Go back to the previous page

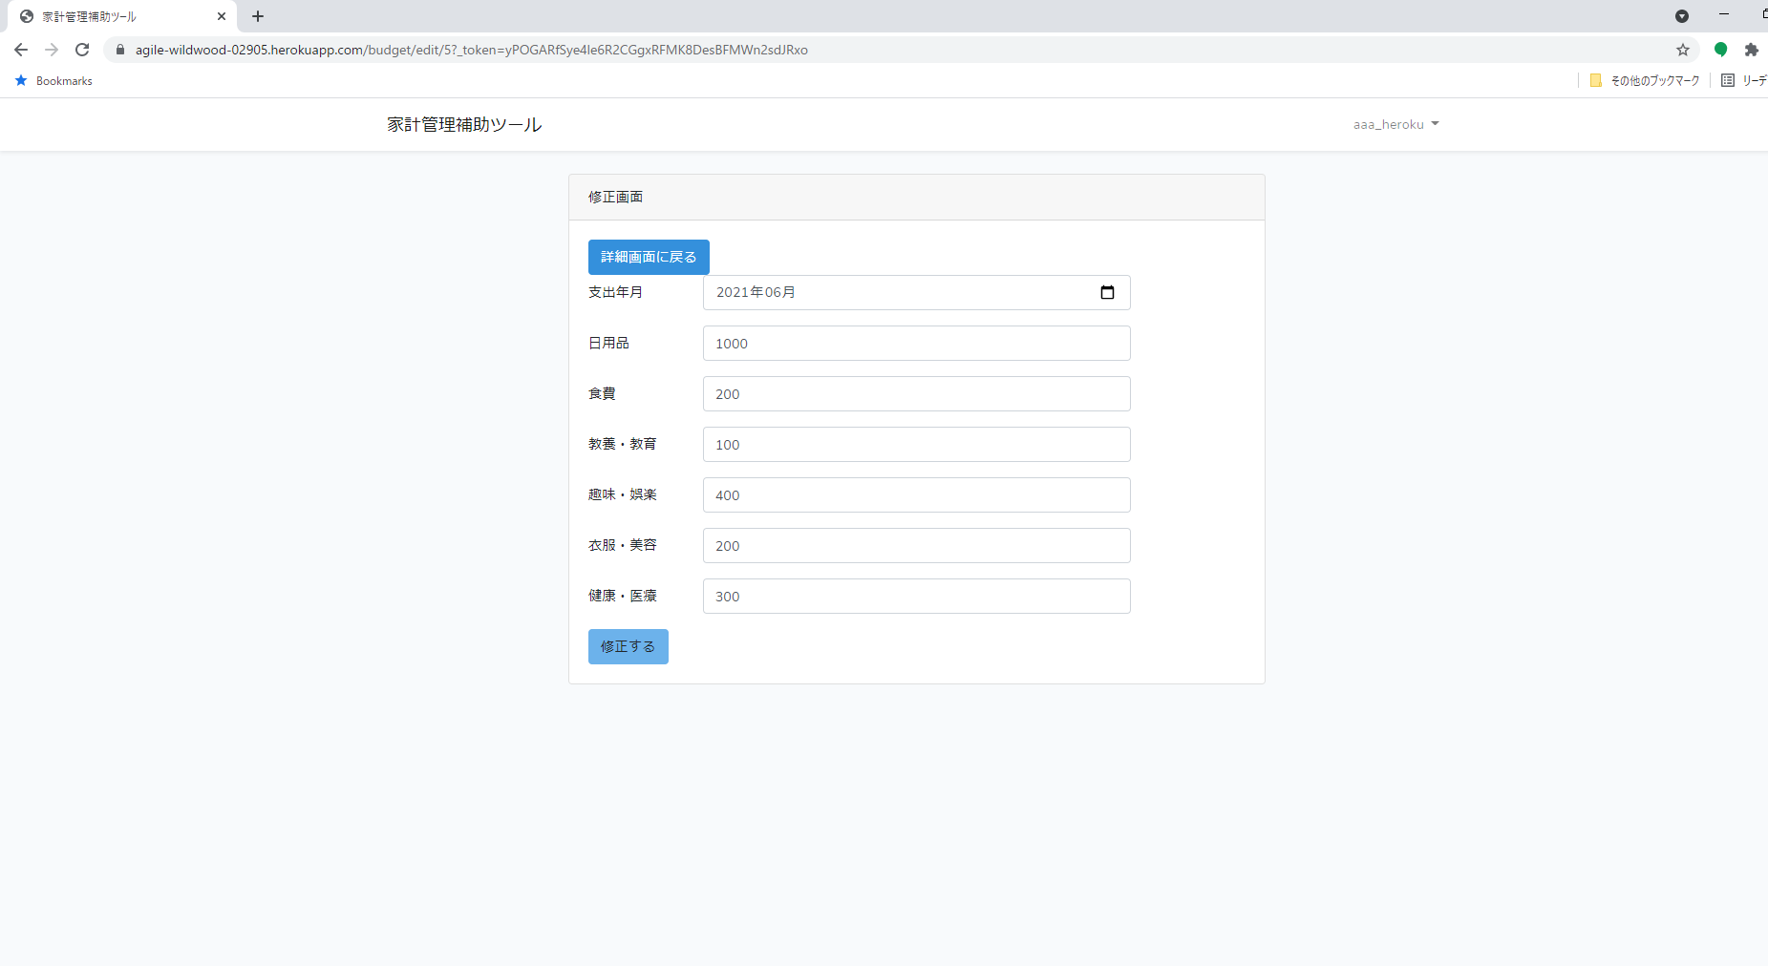pyautogui.click(x=21, y=50)
